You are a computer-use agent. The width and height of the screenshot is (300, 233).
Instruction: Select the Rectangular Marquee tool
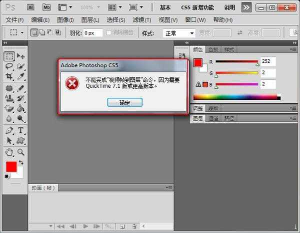[9, 56]
